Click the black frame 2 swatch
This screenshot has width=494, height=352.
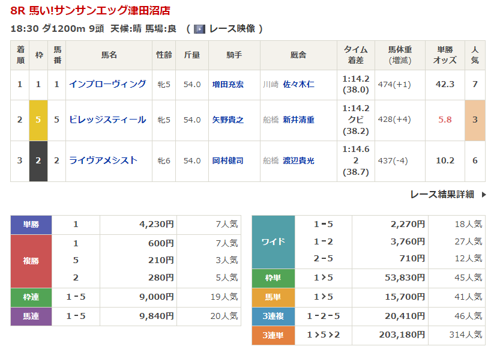pyautogui.click(x=38, y=160)
